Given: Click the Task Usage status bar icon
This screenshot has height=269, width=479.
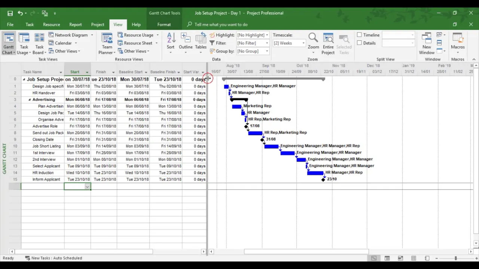Looking at the screenshot, I should pos(387,258).
